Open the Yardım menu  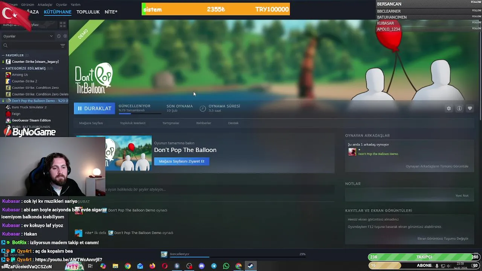75,5
